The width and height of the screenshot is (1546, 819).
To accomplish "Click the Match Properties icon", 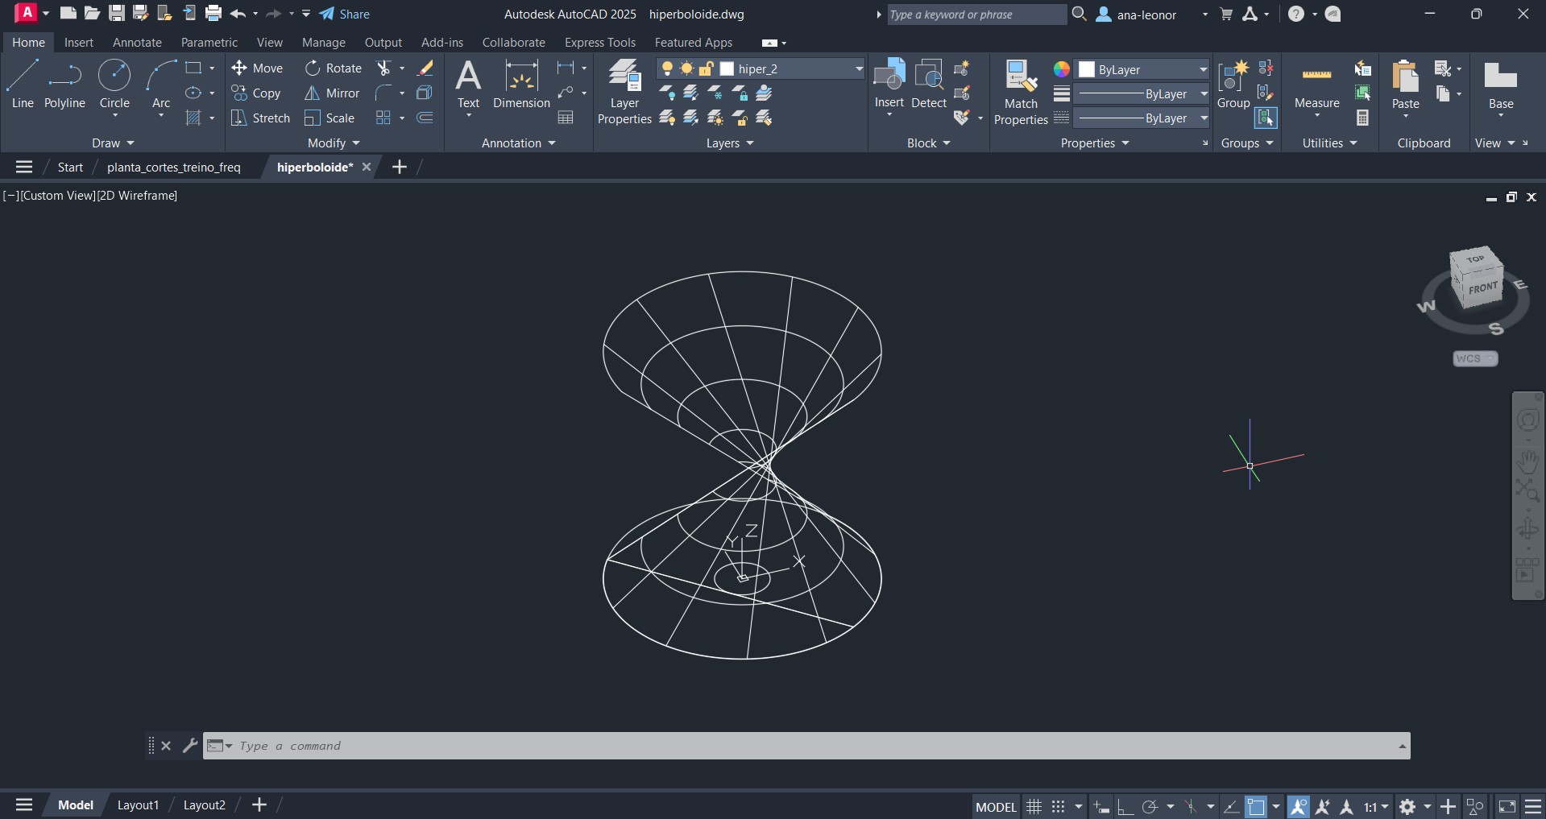I will coord(1021,93).
